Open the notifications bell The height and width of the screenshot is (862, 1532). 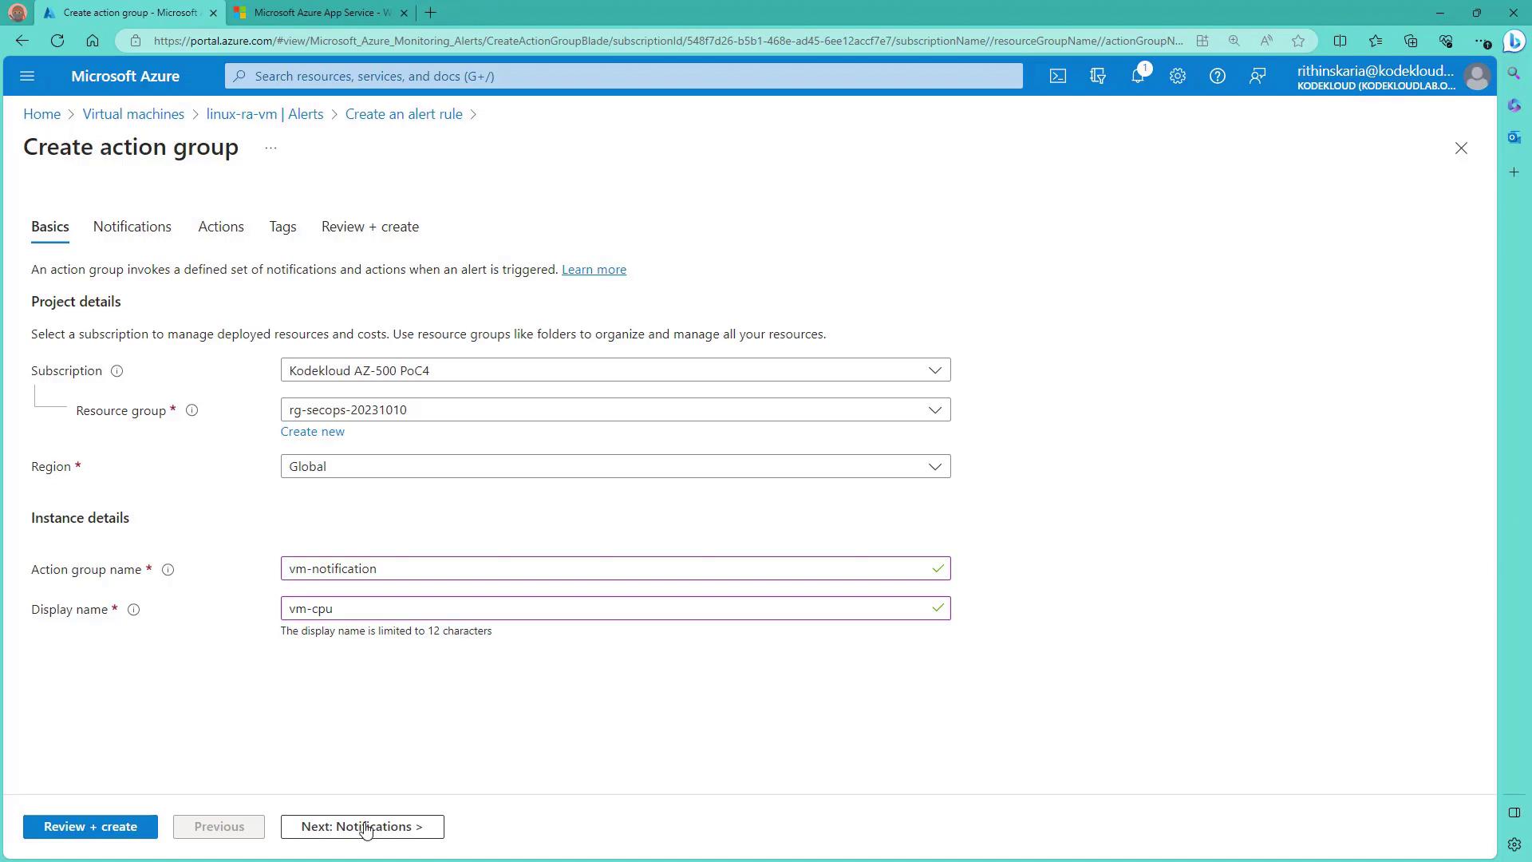tap(1138, 77)
